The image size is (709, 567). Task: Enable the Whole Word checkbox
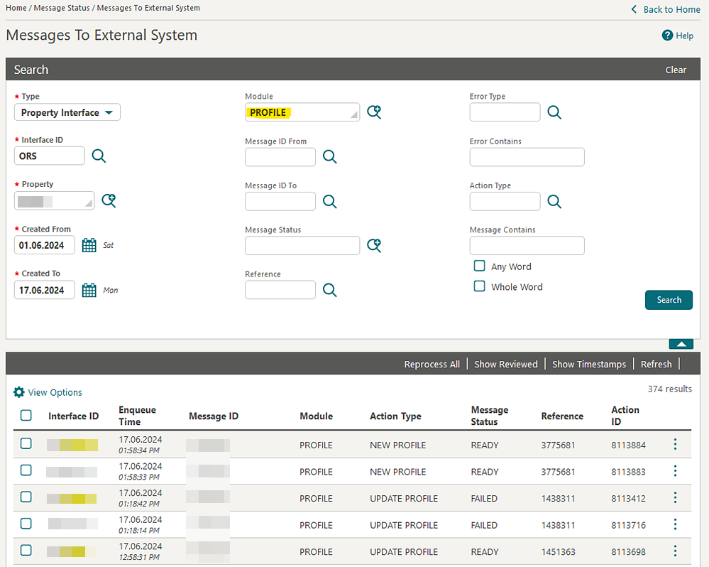tap(479, 286)
